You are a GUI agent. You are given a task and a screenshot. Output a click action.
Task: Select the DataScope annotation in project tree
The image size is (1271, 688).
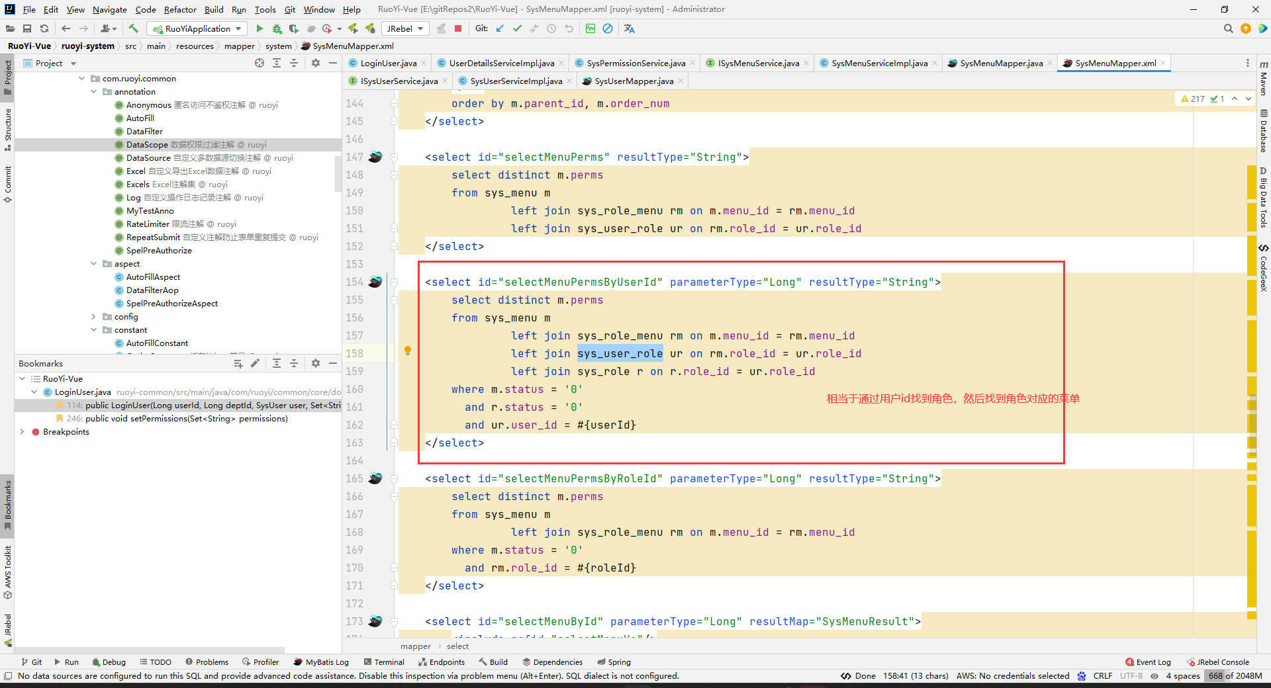pyautogui.click(x=177, y=144)
